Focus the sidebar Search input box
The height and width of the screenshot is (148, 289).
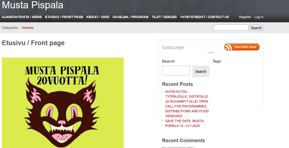(176, 71)
